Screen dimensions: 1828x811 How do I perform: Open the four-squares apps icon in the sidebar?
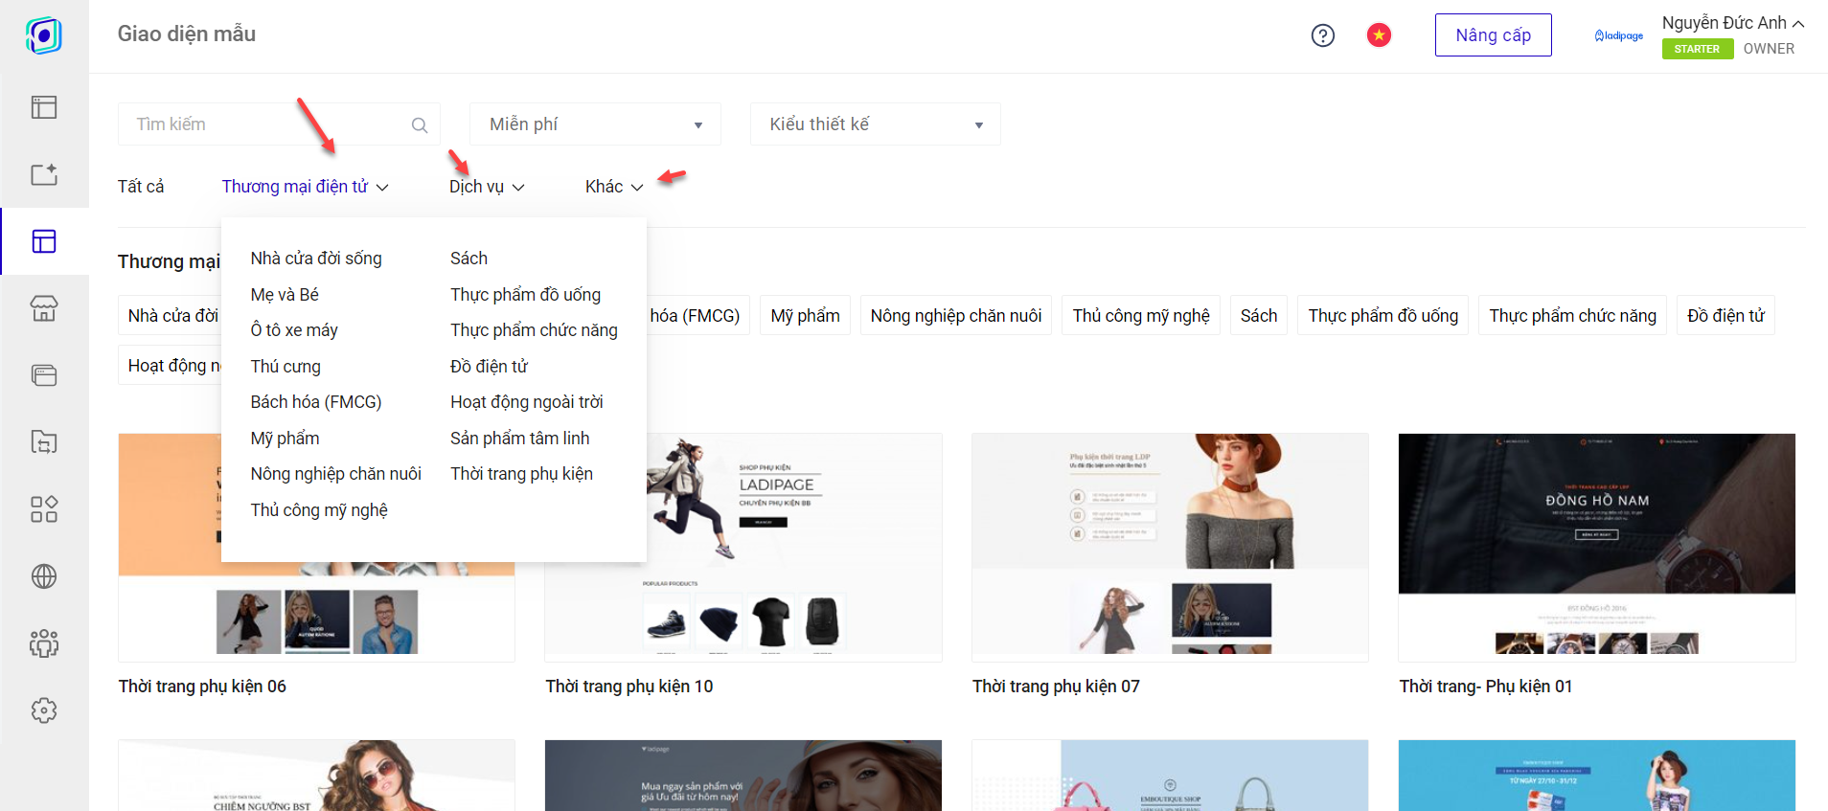pos(44,509)
